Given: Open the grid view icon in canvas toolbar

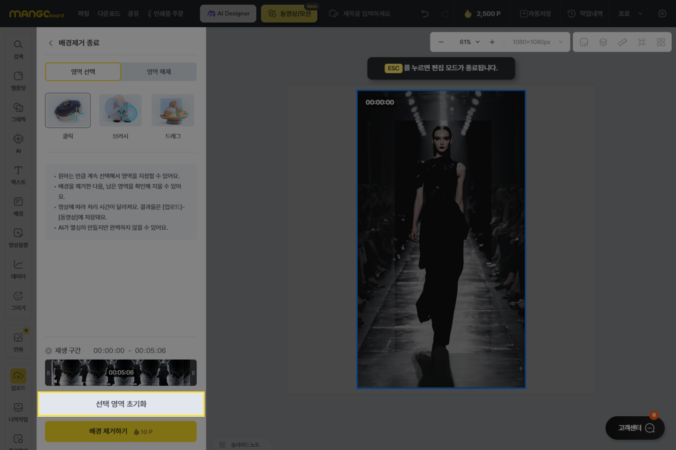Looking at the screenshot, I should [x=661, y=42].
